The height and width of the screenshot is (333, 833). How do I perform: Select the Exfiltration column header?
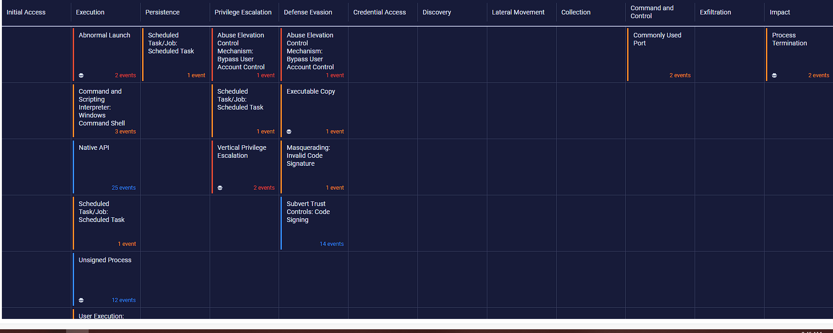coord(715,12)
